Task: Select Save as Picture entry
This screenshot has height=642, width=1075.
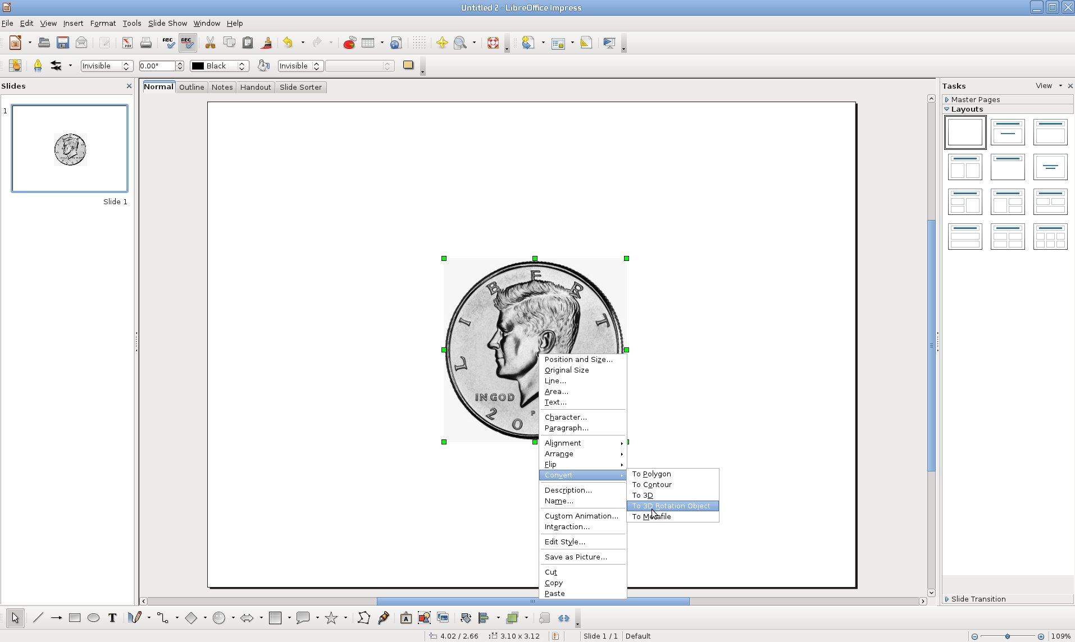Action: (x=582, y=557)
